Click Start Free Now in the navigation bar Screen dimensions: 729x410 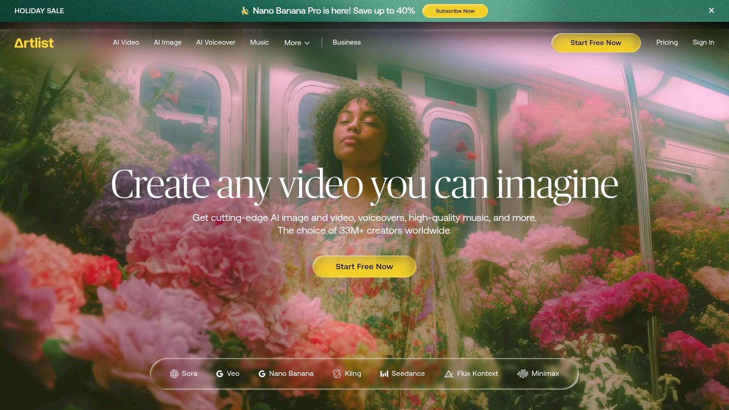(596, 42)
